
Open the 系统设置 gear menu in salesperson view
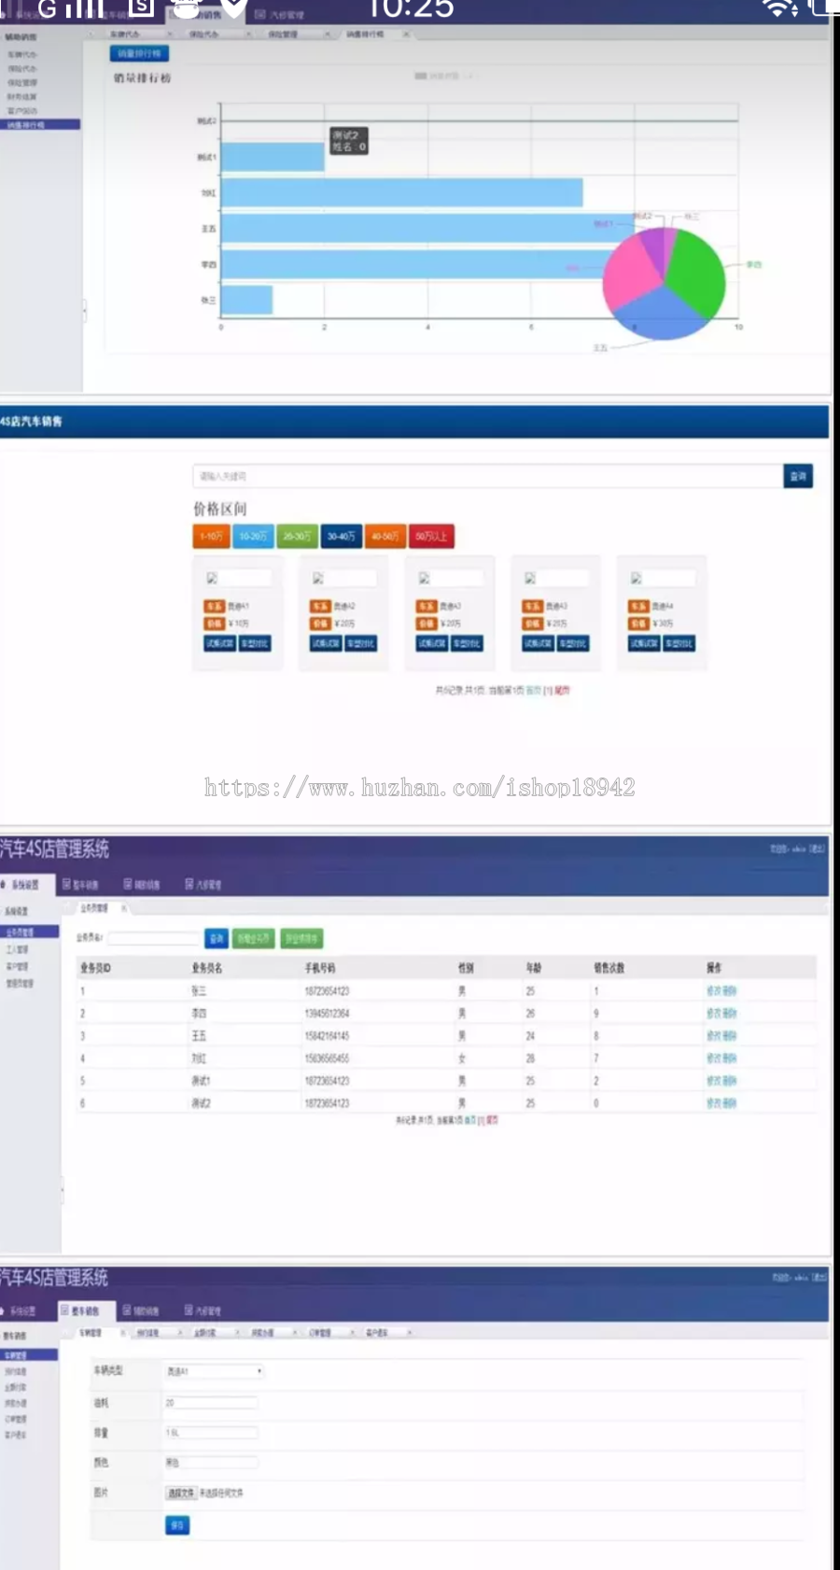click(20, 884)
